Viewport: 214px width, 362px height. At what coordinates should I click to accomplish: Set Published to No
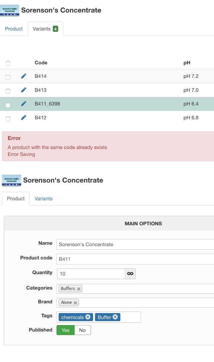[82, 330]
